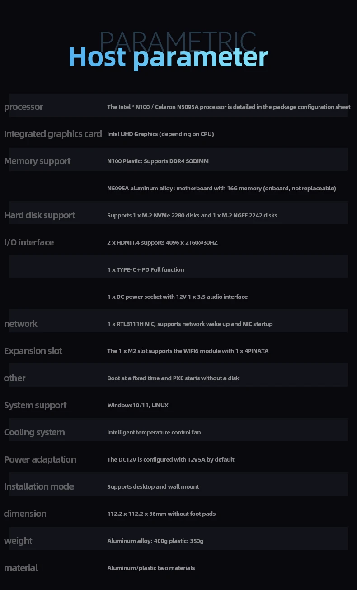This screenshot has width=357, height=590.
Task: Click the 'Hard disk support' label
Action: click(40, 216)
